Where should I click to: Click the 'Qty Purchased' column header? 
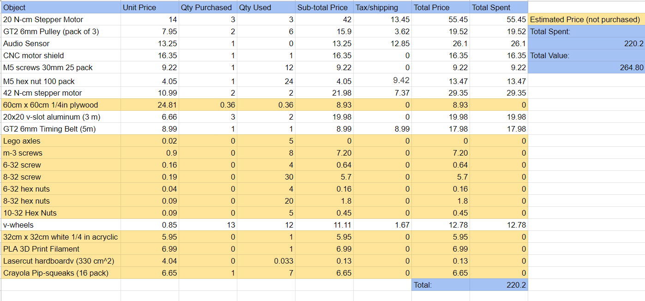[x=208, y=7]
